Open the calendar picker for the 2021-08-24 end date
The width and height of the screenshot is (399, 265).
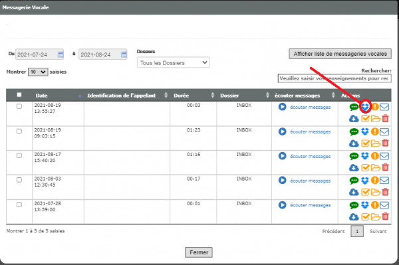click(124, 54)
